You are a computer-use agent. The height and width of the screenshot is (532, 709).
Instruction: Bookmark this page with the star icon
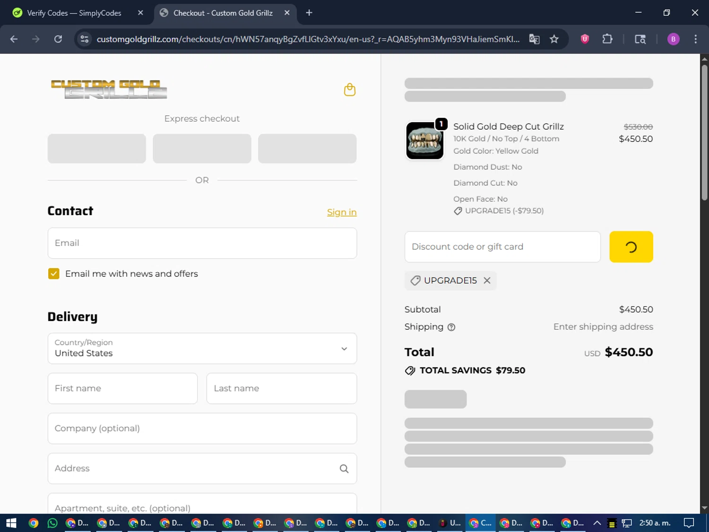[554, 39]
